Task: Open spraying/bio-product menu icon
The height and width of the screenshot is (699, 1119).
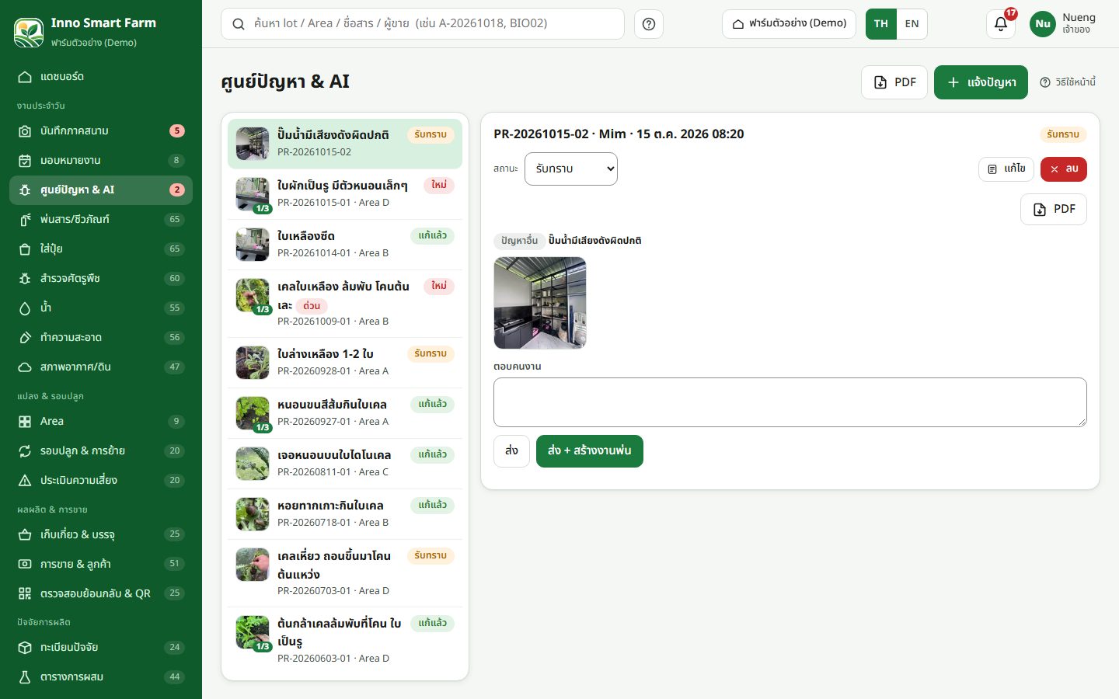Action: point(25,220)
